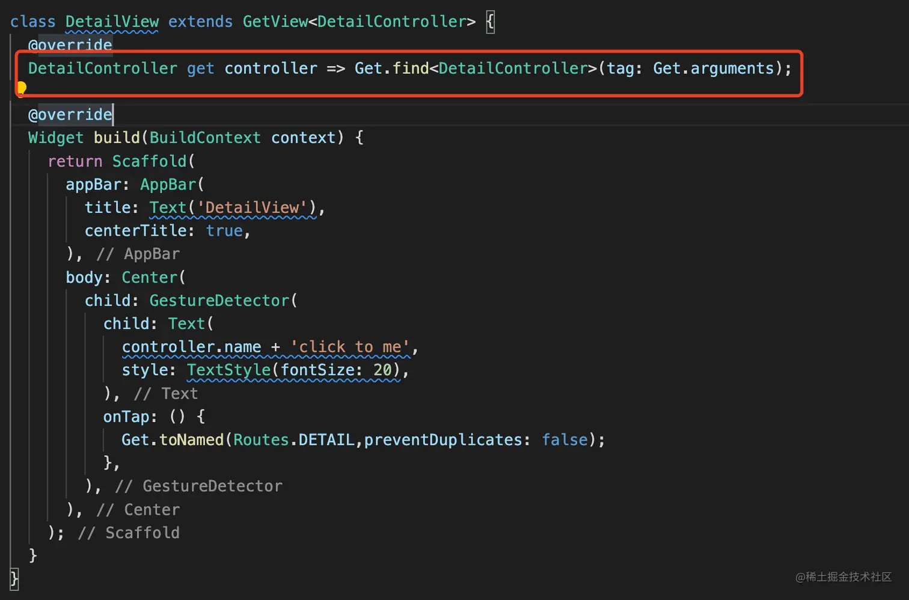
Task: Click the Routes.DETAIL argument
Action: pos(294,440)
